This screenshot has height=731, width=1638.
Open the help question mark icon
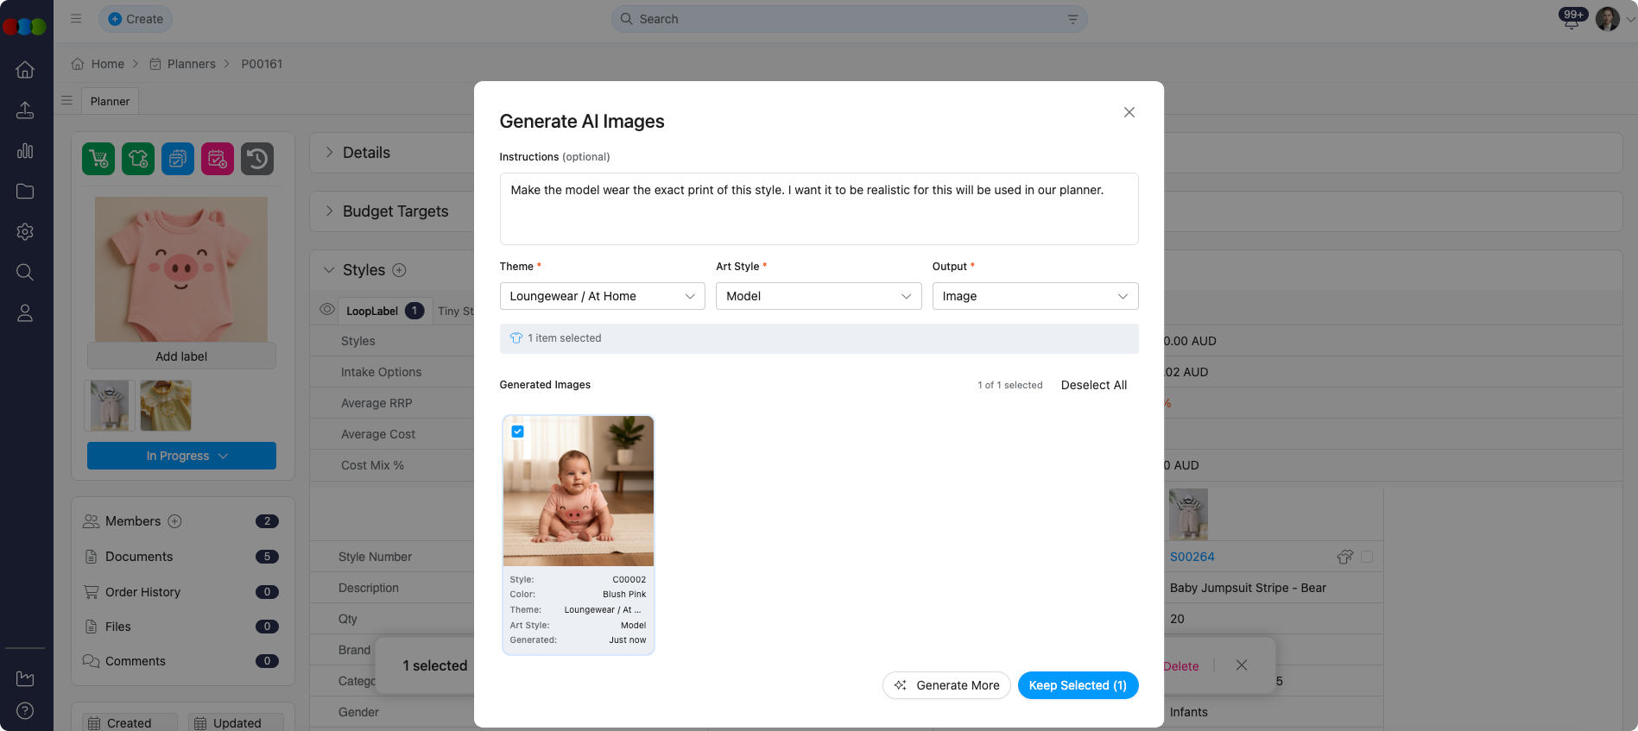[x=25, y=711]
